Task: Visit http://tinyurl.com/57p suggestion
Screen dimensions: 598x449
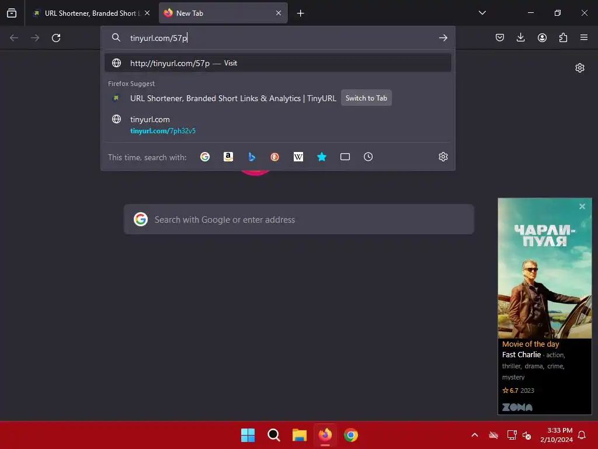Action: [x=277, y=63]
